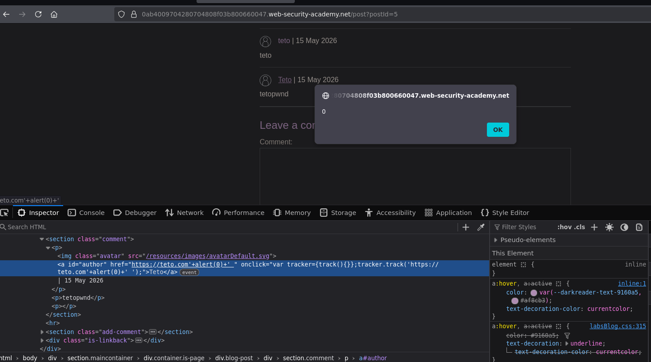Toggle the :hov pseudo-class panel

click(x=564, y=227)
